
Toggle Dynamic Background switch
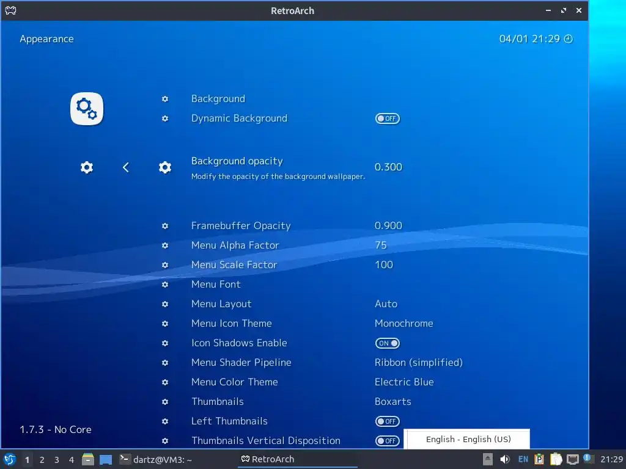pos(387,118)
